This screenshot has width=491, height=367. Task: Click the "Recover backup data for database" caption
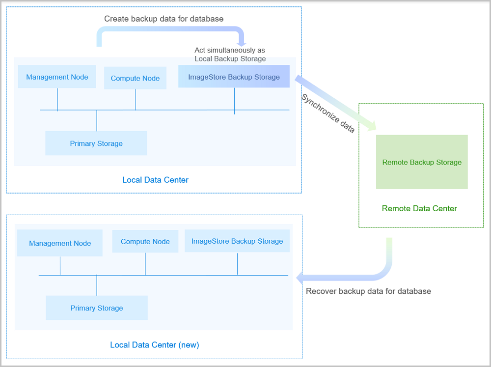[x=368, y=291]
